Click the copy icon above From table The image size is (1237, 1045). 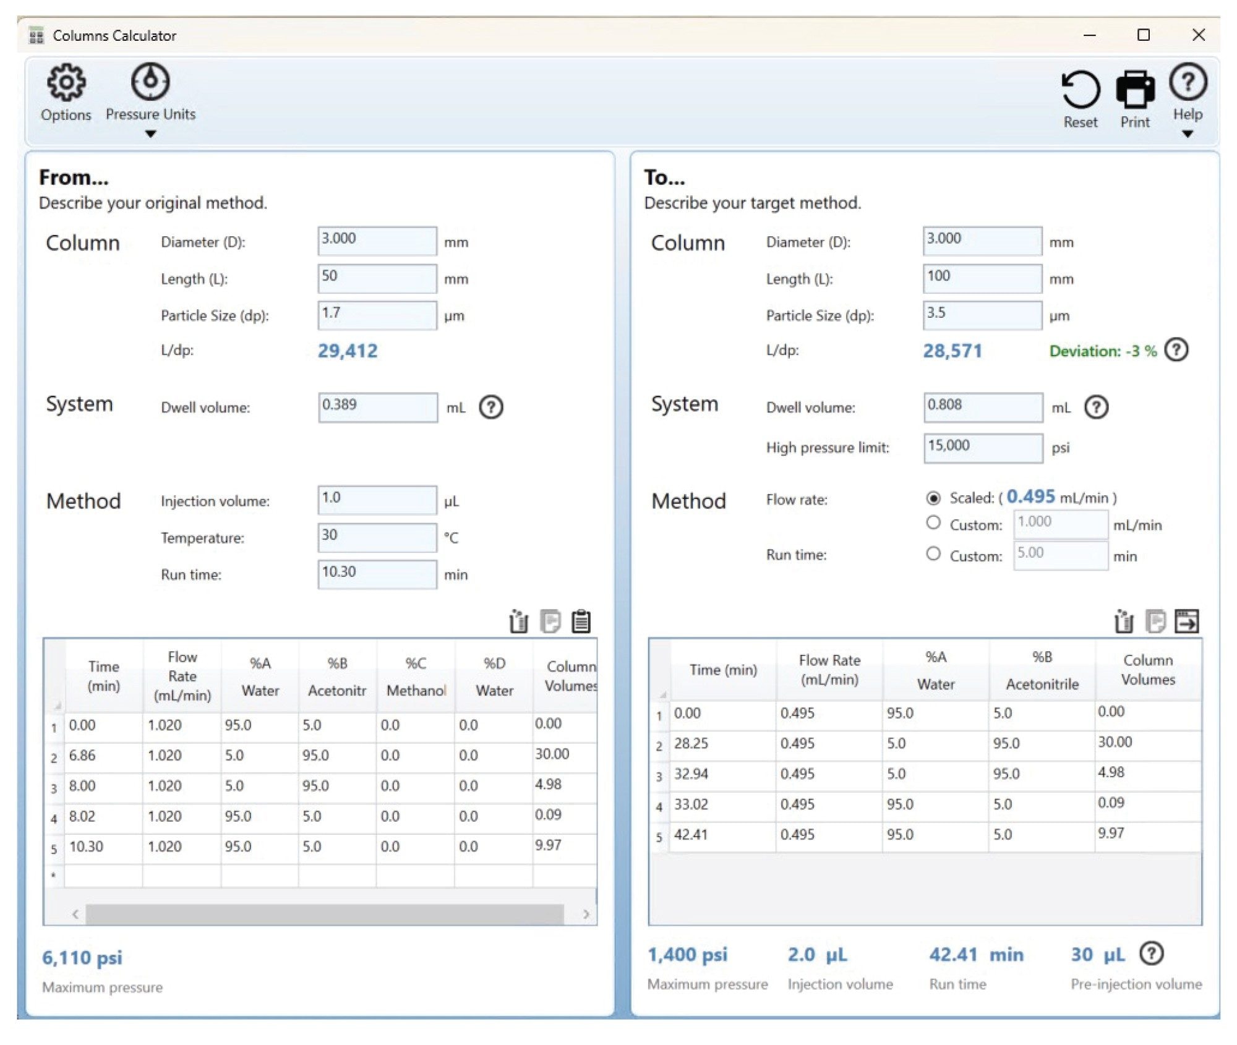click(550, 621)
